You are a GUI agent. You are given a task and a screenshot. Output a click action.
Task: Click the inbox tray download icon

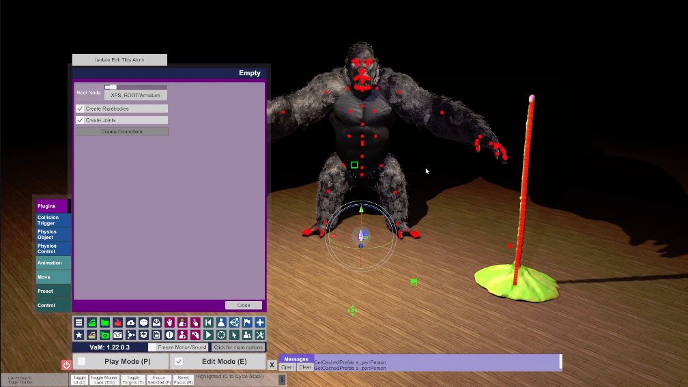pos(156,322)
